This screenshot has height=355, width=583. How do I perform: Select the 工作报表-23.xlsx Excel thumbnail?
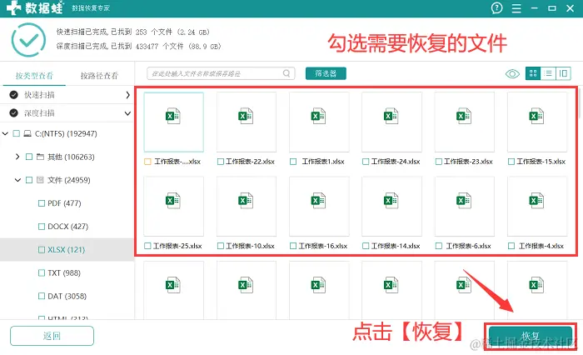click(x=465, y=122)
